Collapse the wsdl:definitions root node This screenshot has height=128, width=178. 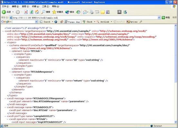coord(3,31)
